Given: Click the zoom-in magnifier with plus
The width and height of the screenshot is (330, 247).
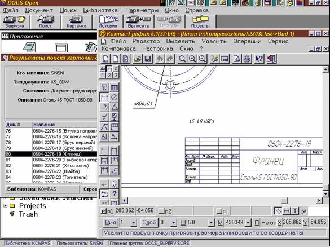Looking at the screenshot, I should click(x=192, y=59).
